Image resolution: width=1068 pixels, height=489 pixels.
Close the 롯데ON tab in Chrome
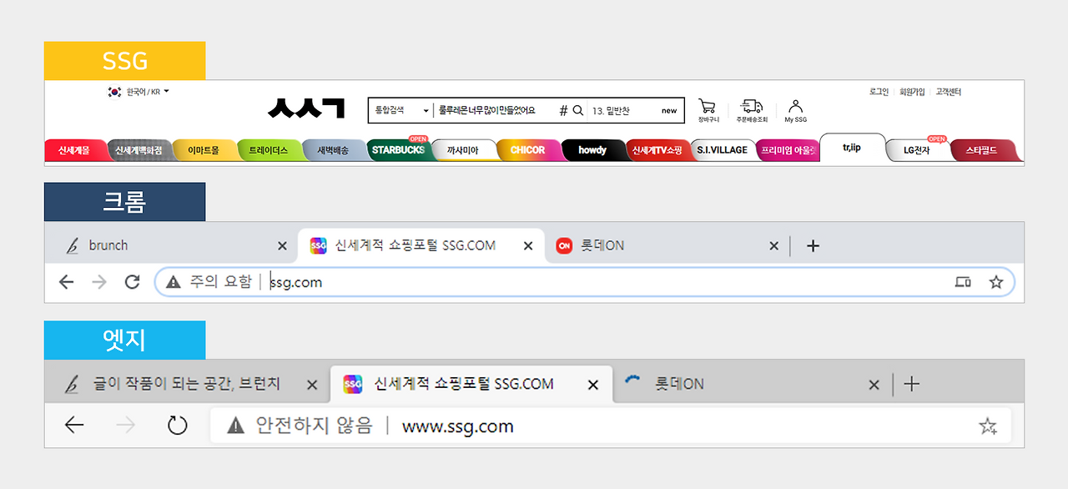773,246
